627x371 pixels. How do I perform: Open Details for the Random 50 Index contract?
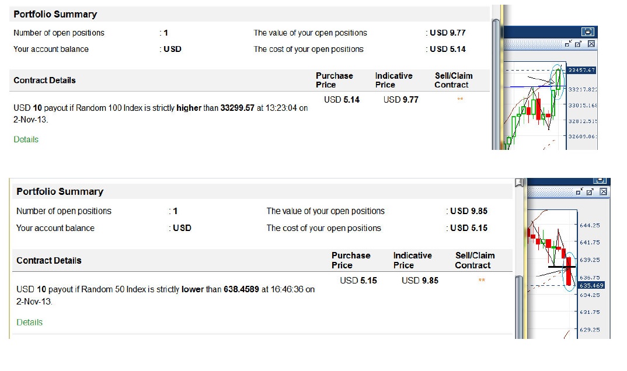[29, 322]
